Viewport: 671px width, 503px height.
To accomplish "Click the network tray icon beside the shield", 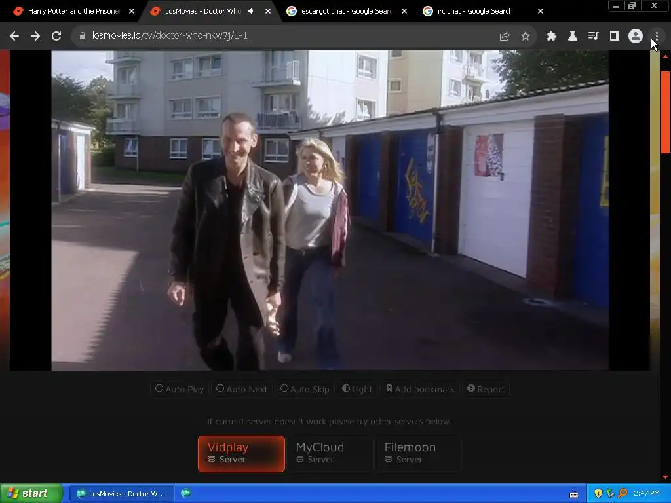I will 610,494.
